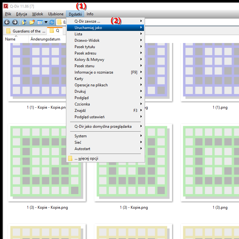Open Operacje na plikach submenu
The height and width of the screenshot is (239, 239).
(x=105, y=85)
